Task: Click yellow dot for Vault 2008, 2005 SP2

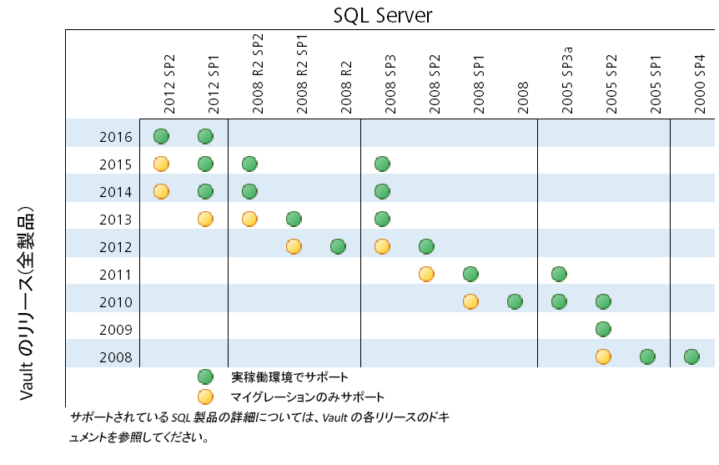Action: pyautogui.click(x=603, y=356)
